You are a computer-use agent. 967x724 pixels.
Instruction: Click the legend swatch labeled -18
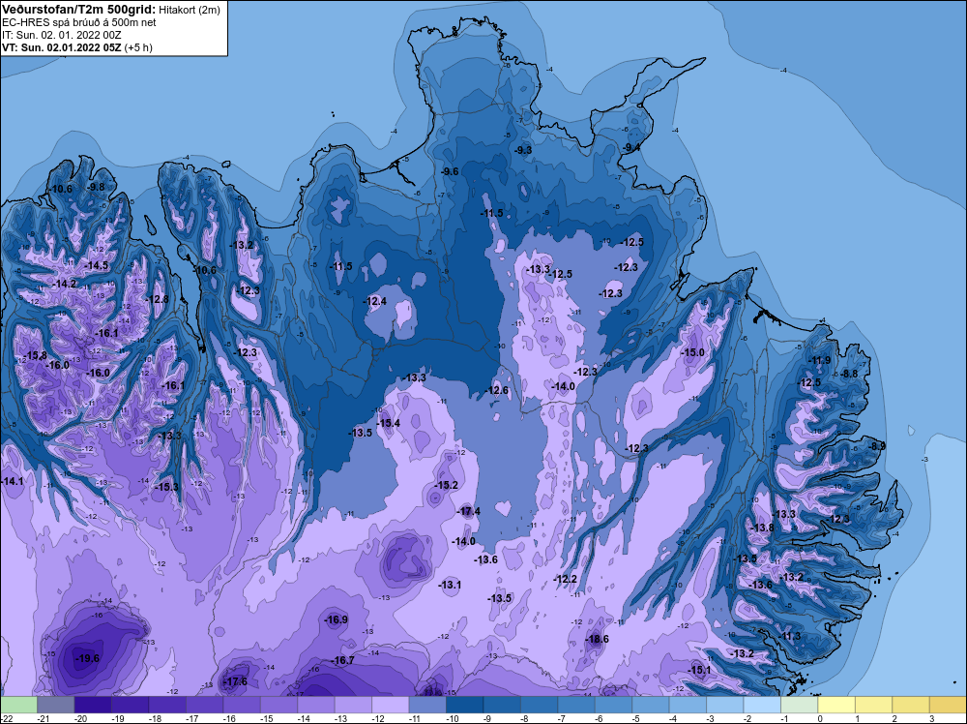pyautogui.click(x=167, y=705)
